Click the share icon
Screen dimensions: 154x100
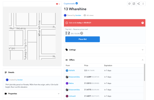138,4
